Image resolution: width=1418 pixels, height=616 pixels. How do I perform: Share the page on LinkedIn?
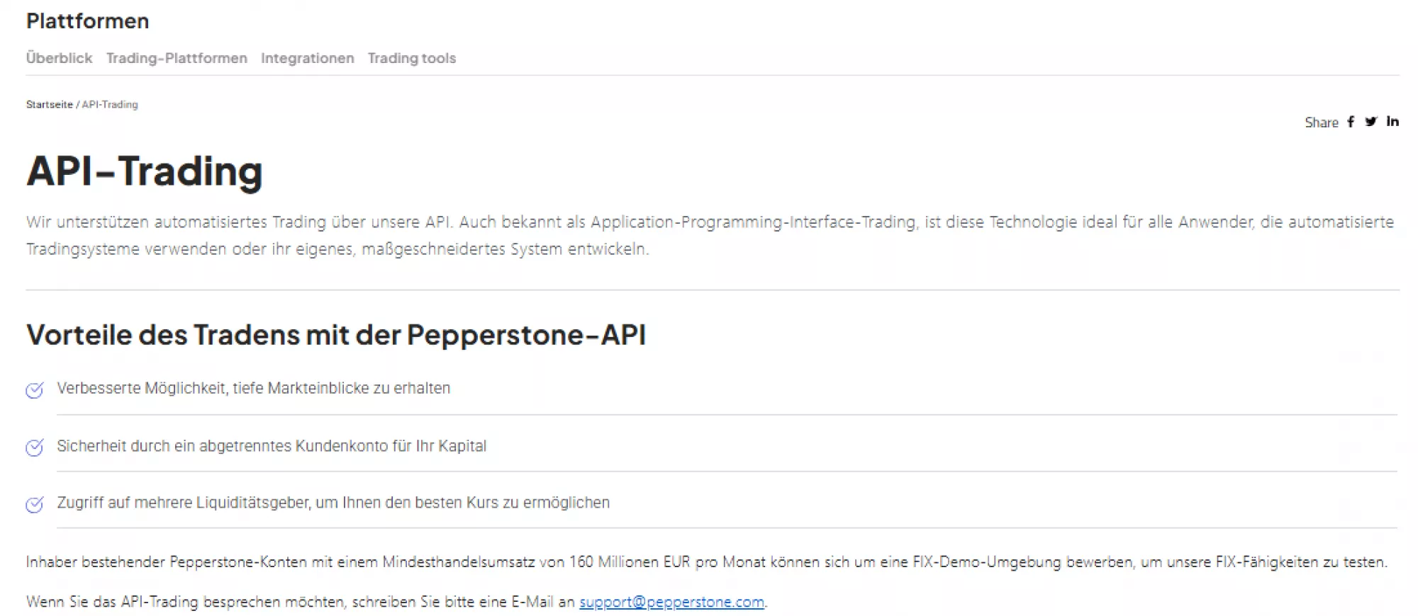tap(1392, 121)
